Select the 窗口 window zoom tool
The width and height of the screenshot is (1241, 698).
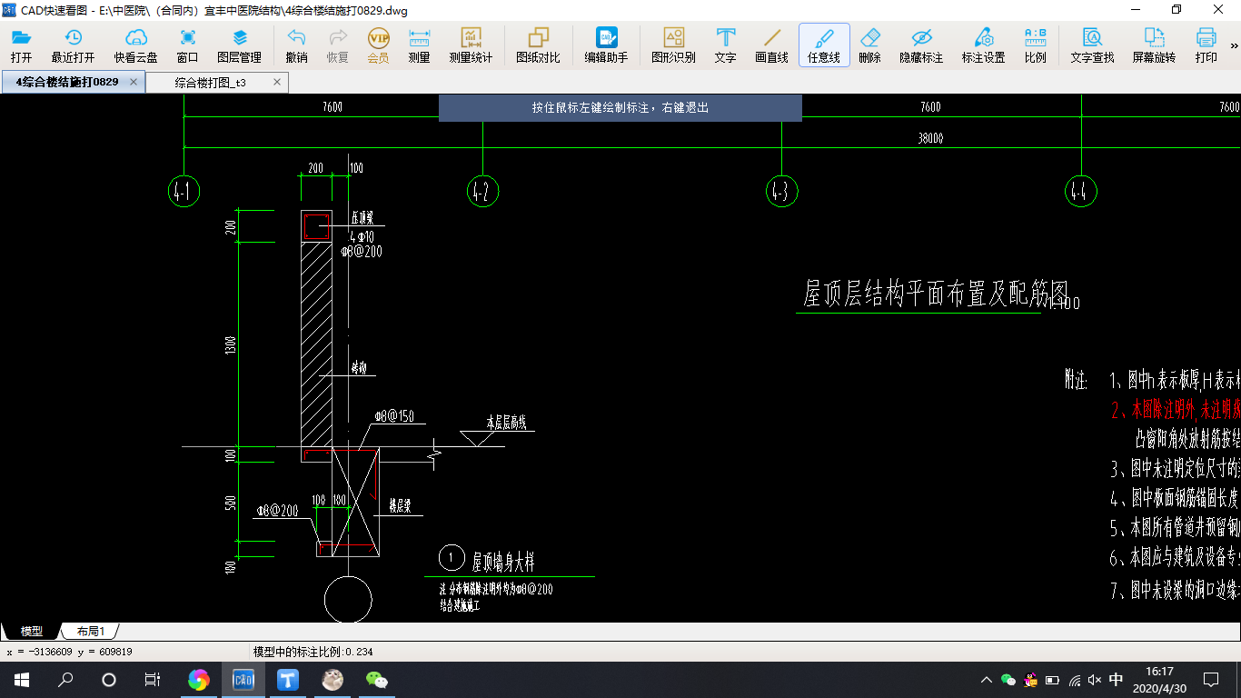[x=187, y=45]
